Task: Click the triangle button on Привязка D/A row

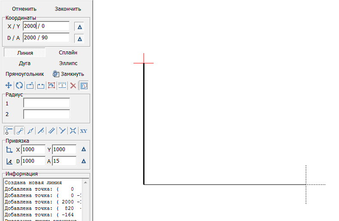Action: pos(84,161)
